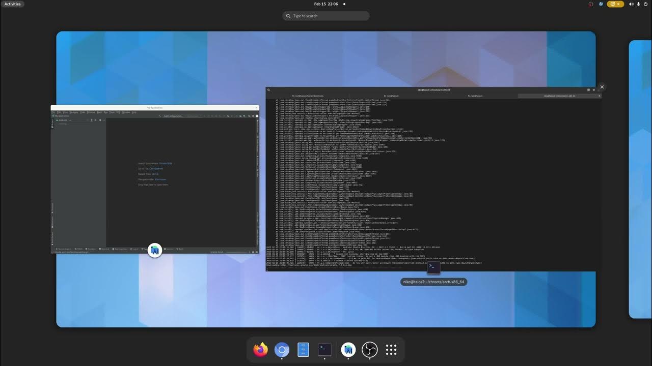This screenshot has height=366, width=652.
Task: Launch Firefox from the dock
Action: click(260, 350)
